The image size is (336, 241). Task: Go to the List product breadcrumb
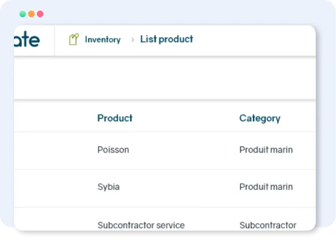coord(166,39)
